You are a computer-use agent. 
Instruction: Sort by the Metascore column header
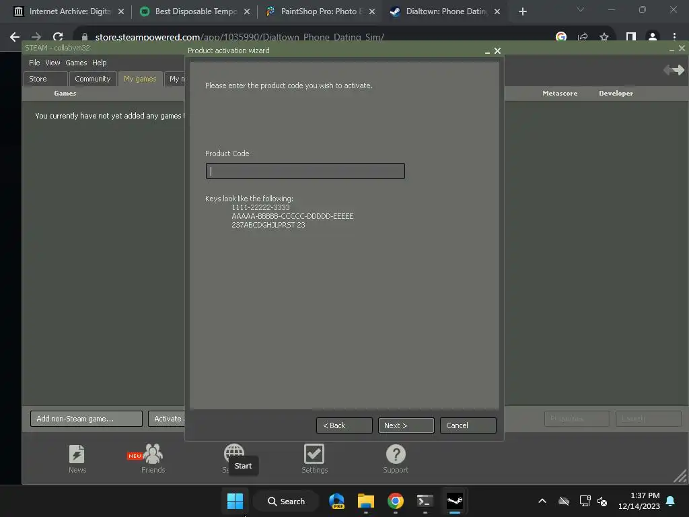pyautogui.click(x=560, y=93)
